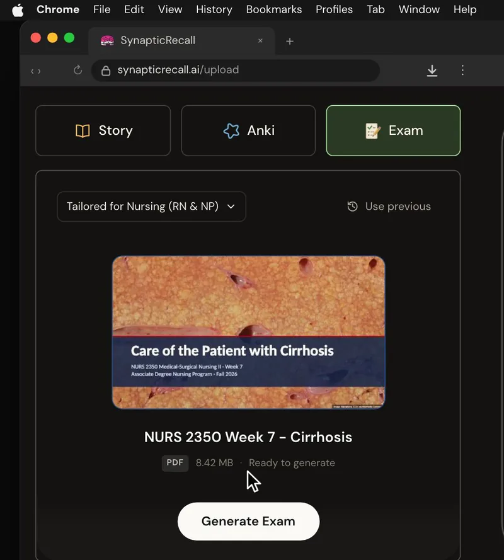Viewport: 504px width, 560px height.
Task: Open the View menu
Action: 170,9
